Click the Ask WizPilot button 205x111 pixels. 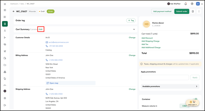click(174, 4)
